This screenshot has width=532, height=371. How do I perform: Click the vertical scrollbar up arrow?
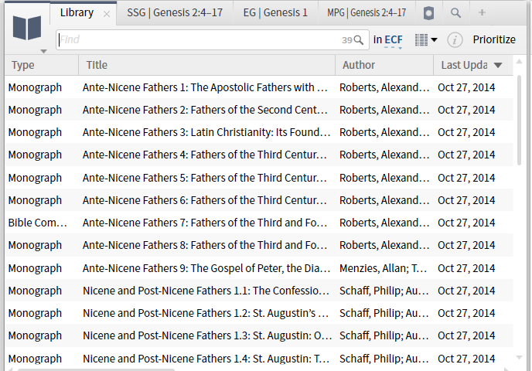[x=519, y=61]
